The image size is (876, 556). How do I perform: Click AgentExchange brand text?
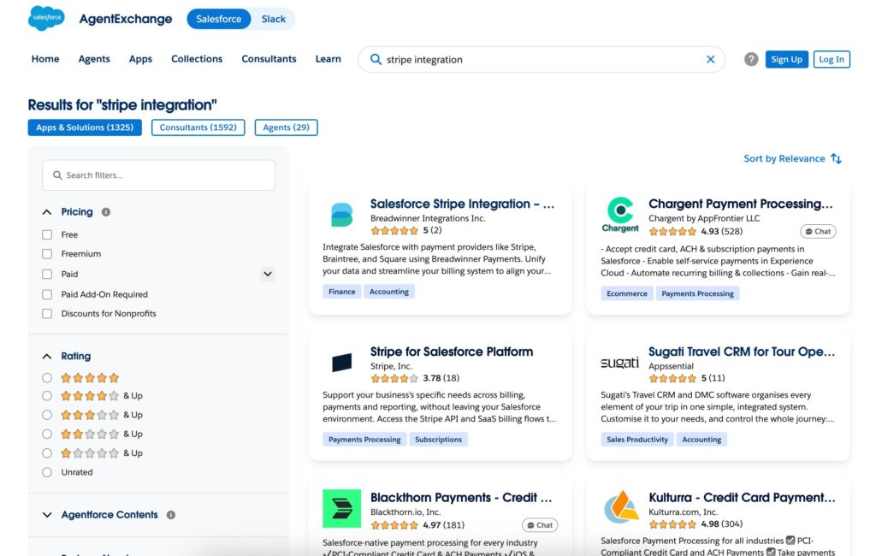[126, 19]
